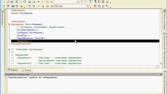
Task: Click the horizontal scrollbar right arrow
Action: pyautogui.click(x=158, y=67)
